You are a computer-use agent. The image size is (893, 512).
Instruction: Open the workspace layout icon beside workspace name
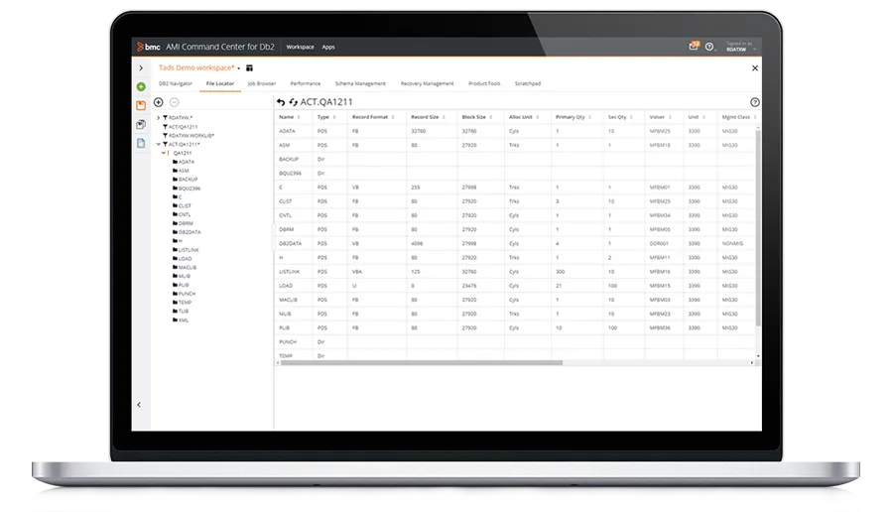pyautogui.click(x=249, y=67)
